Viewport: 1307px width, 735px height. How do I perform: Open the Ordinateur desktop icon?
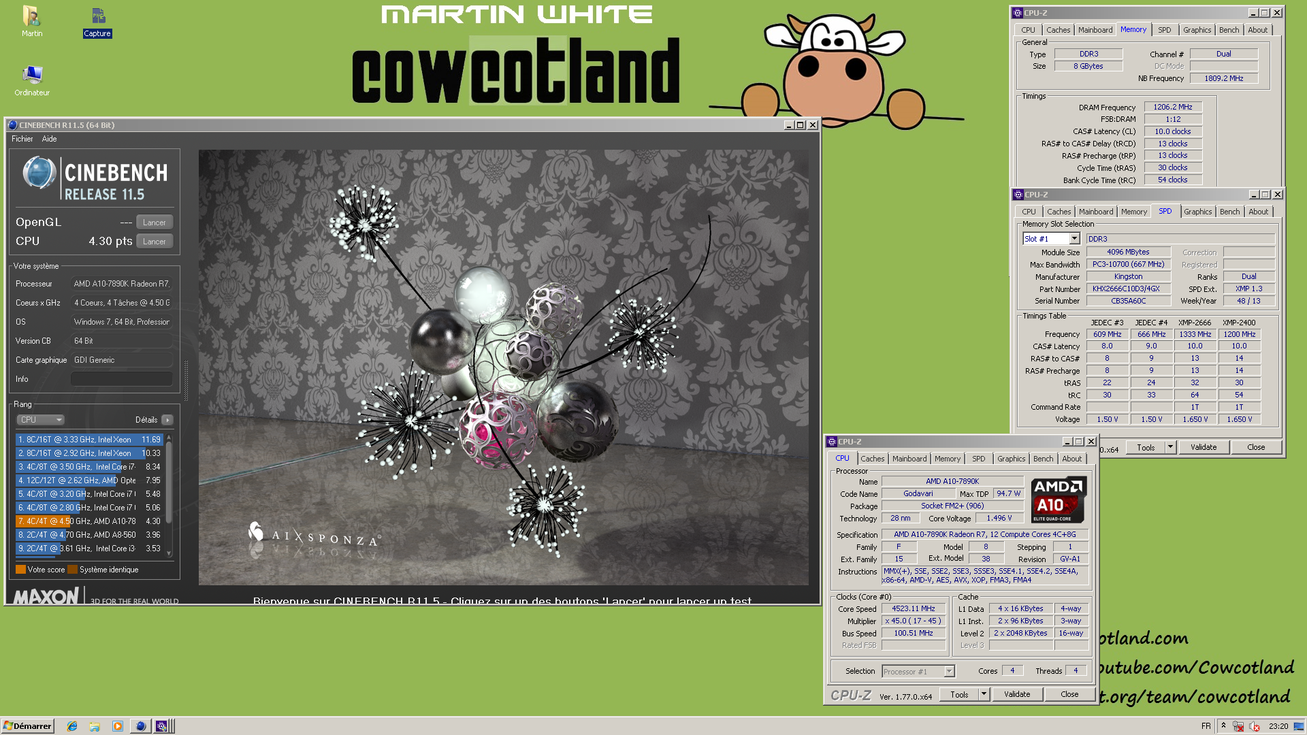pyautogui.click(x=32, y=80)
